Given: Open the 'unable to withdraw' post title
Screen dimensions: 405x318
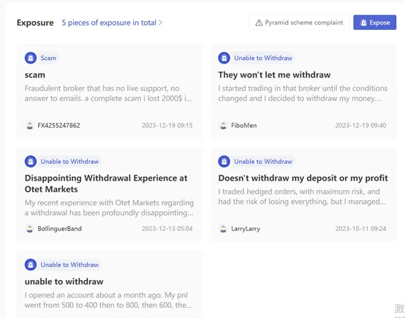Looking at the screenshot, I should (64, 281).
